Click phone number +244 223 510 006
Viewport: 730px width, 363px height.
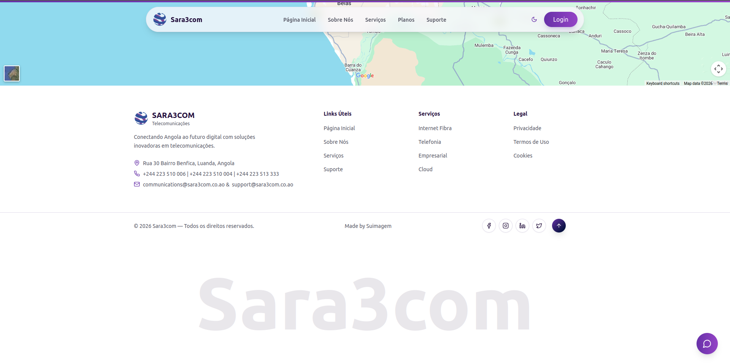(x=164, y=174)
